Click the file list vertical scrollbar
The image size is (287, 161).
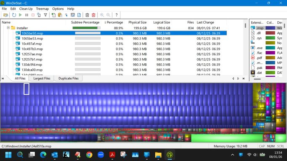click(245, 26)
